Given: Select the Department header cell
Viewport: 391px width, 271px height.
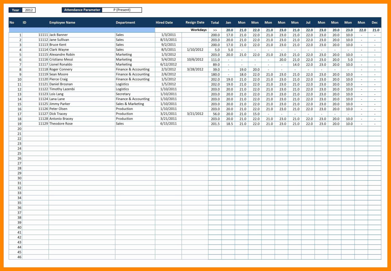Looking at the screenshot, I should [x=126, y=22].
